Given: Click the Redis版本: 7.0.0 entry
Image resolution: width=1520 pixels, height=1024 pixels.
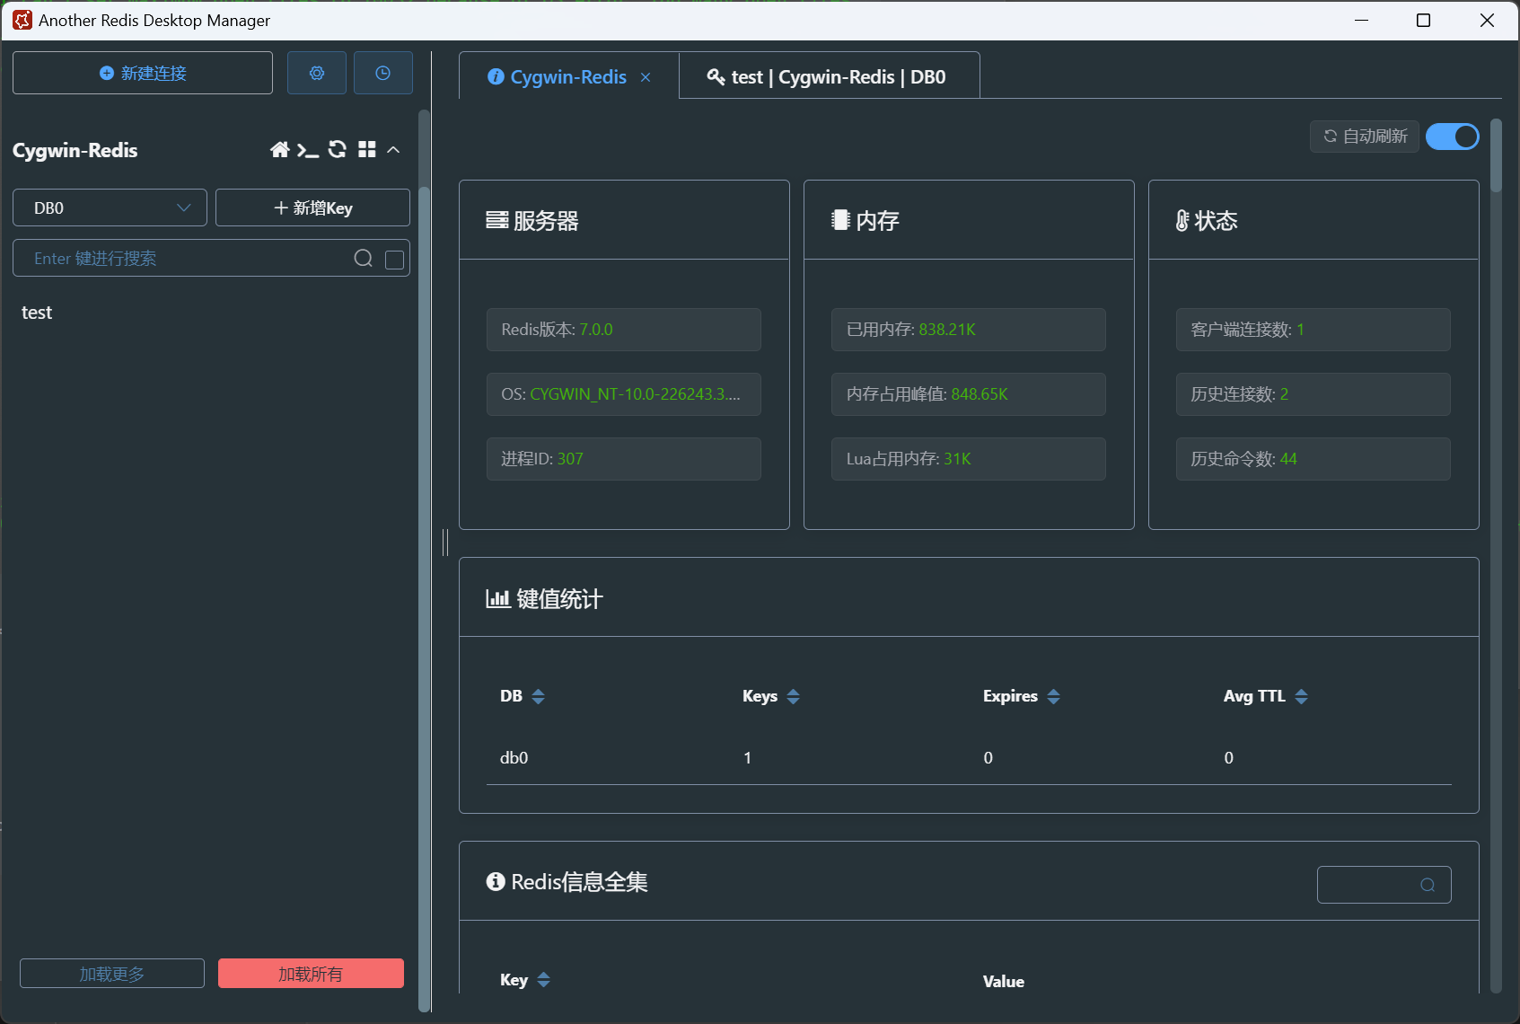Looking at the screenshot, I should coord(624,330).
